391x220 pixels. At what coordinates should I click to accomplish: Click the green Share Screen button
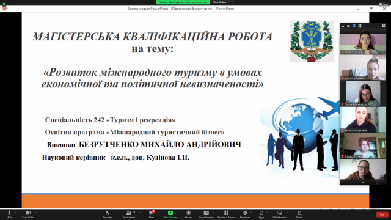pos(170,214)
